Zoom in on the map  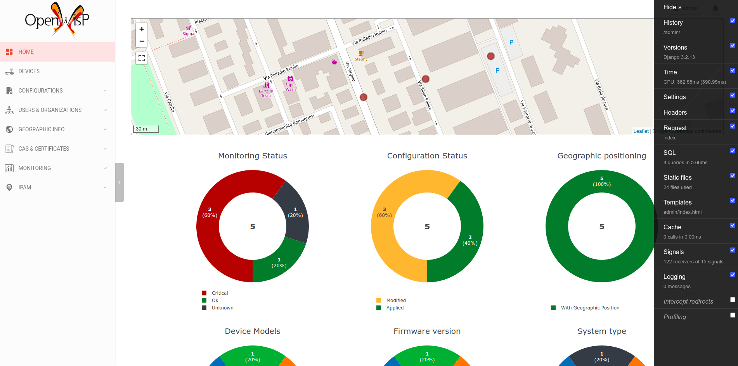(x=142, y=29)
